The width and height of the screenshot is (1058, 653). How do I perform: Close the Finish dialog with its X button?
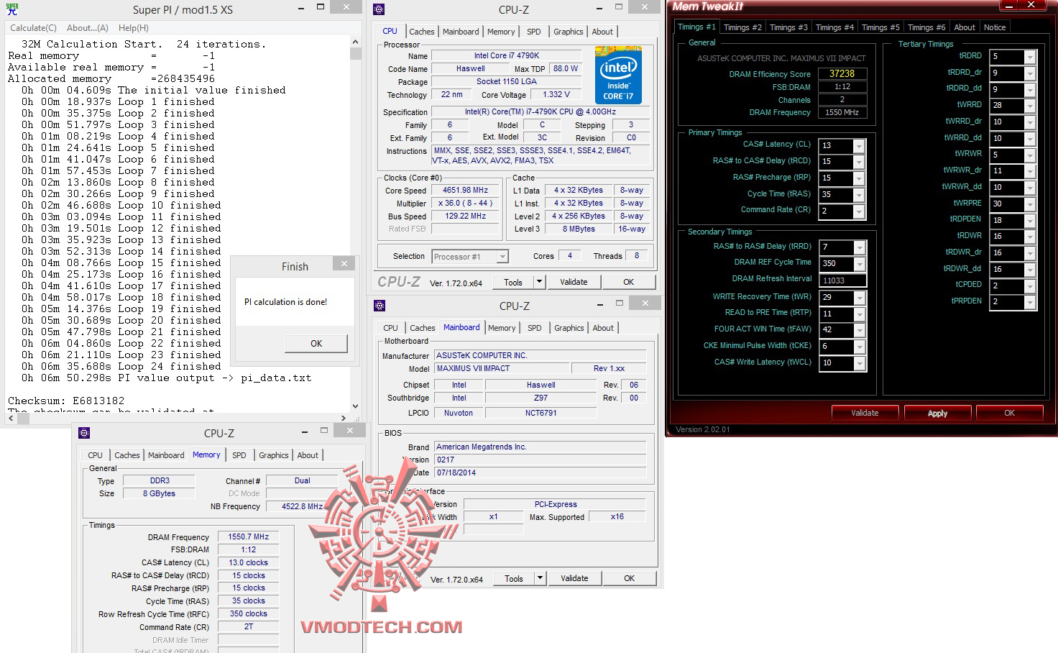[x=344, y=264]
